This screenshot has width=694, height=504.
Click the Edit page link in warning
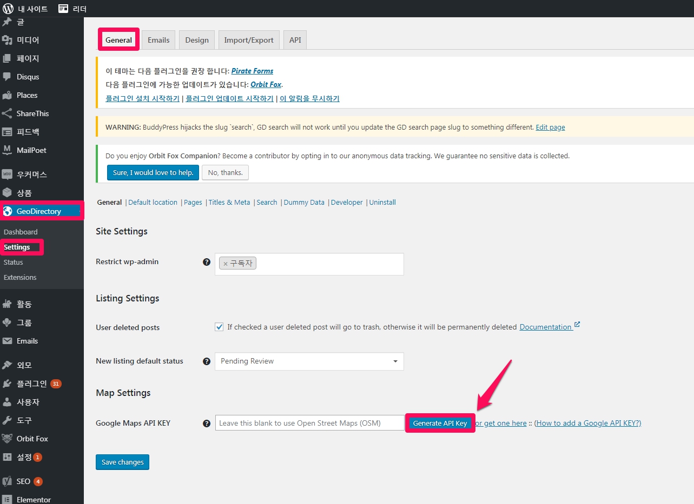tap(550, 127)
